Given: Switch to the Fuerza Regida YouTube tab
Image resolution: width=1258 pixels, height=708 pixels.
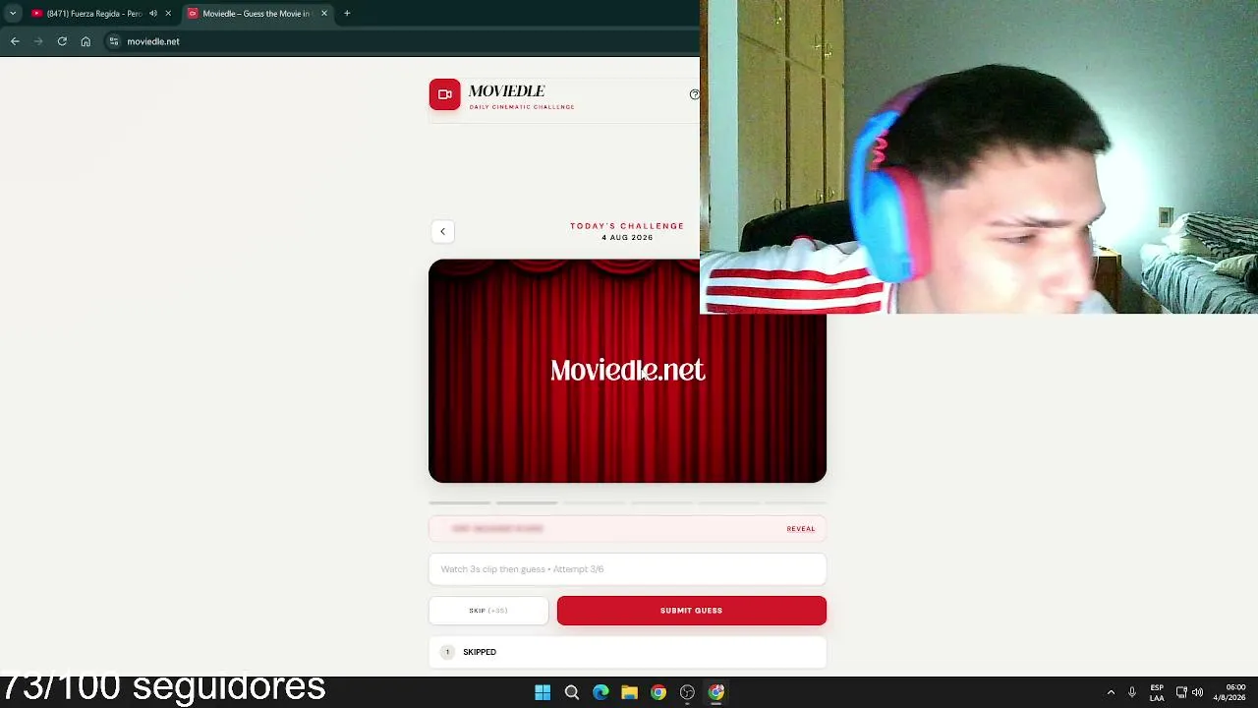Looking at the screenshot, I should click(93, 14).
